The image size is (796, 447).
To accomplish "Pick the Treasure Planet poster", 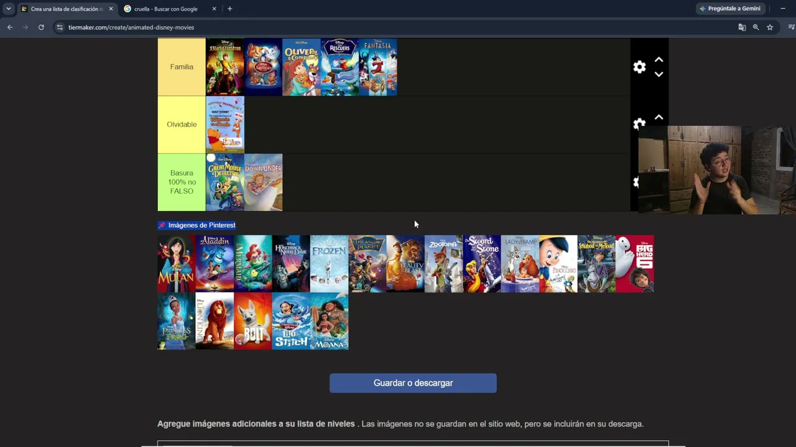I will click(x=368, y=263).
